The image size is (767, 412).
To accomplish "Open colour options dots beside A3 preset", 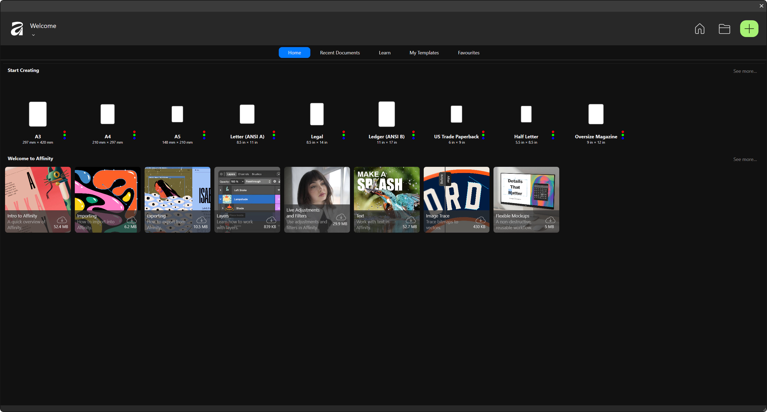I will point(65,135).
